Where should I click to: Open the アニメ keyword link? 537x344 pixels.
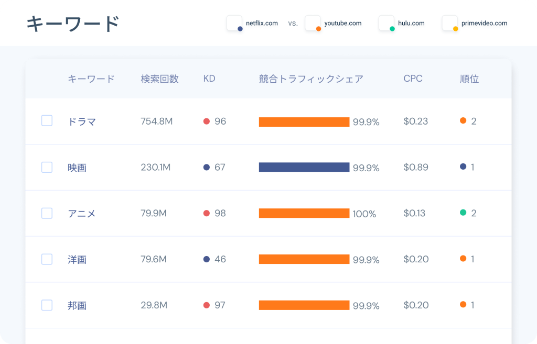pyautogui.click(x=82, y=213)
